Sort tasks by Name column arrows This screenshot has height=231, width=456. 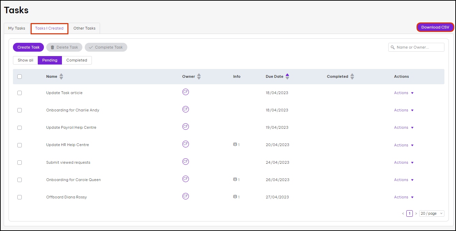[x=61, y=76]
